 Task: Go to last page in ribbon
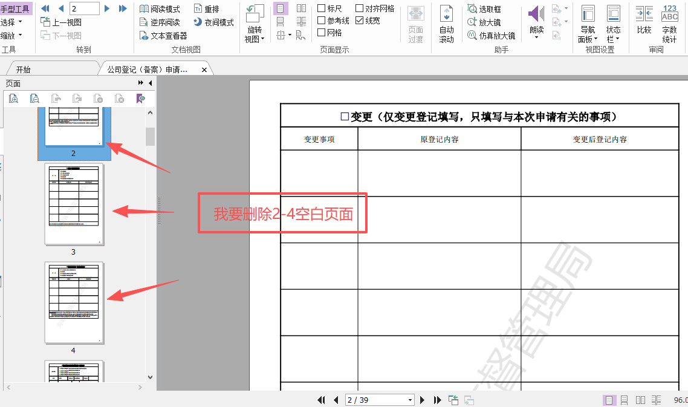(123, 8)
